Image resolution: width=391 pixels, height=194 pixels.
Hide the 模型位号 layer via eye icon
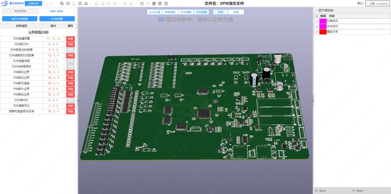click(317, 32)
